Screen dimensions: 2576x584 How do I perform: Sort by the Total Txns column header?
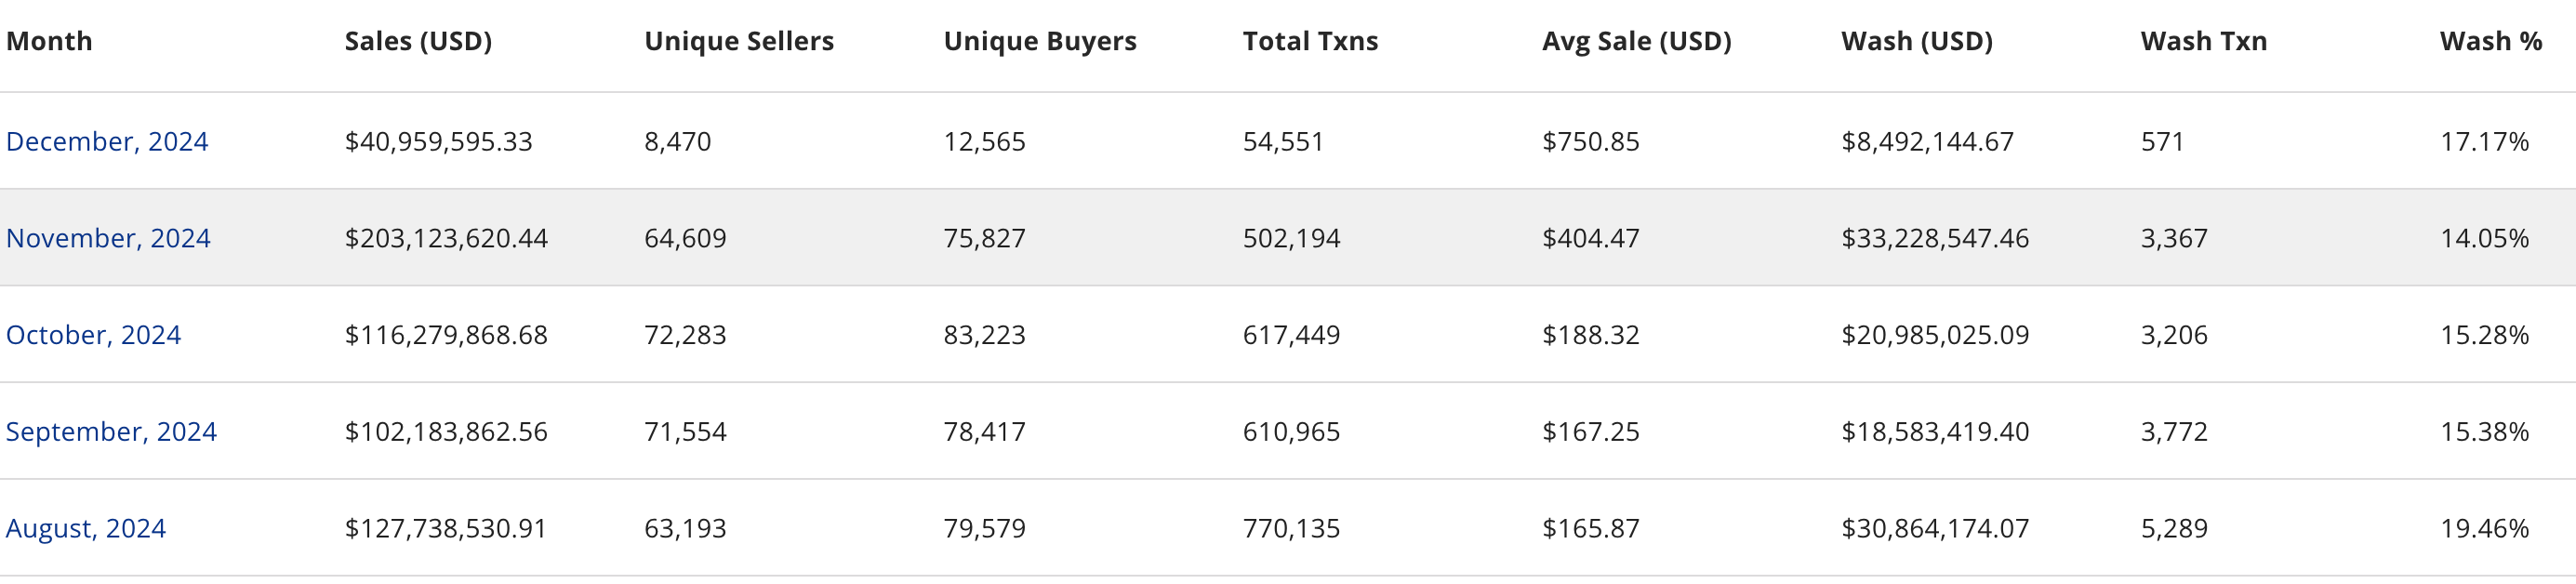coord(1309,42)
